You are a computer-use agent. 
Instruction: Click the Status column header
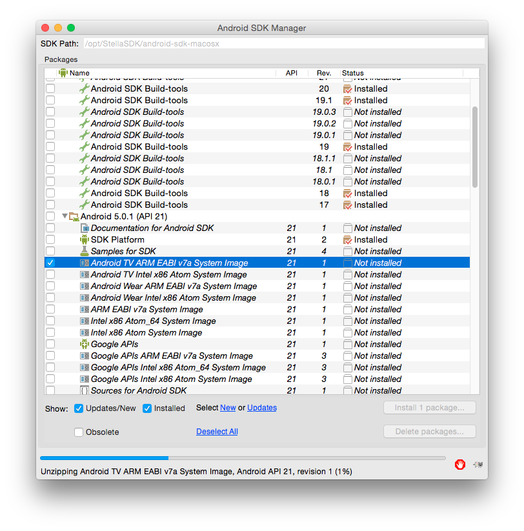[401, 73]
